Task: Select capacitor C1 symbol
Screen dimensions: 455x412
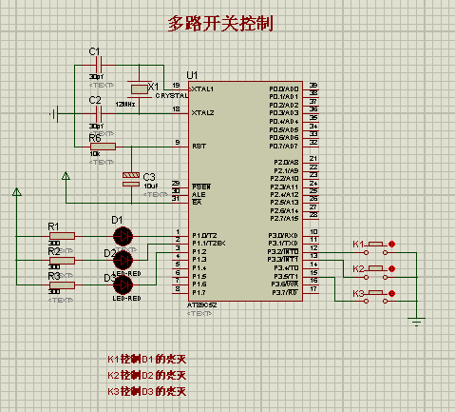Action: (x=99, y=66)
